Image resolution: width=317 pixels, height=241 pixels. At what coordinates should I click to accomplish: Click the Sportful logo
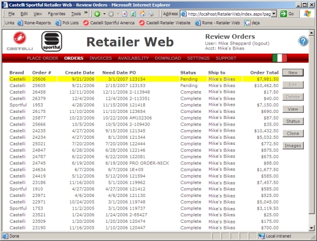[51, 41]
